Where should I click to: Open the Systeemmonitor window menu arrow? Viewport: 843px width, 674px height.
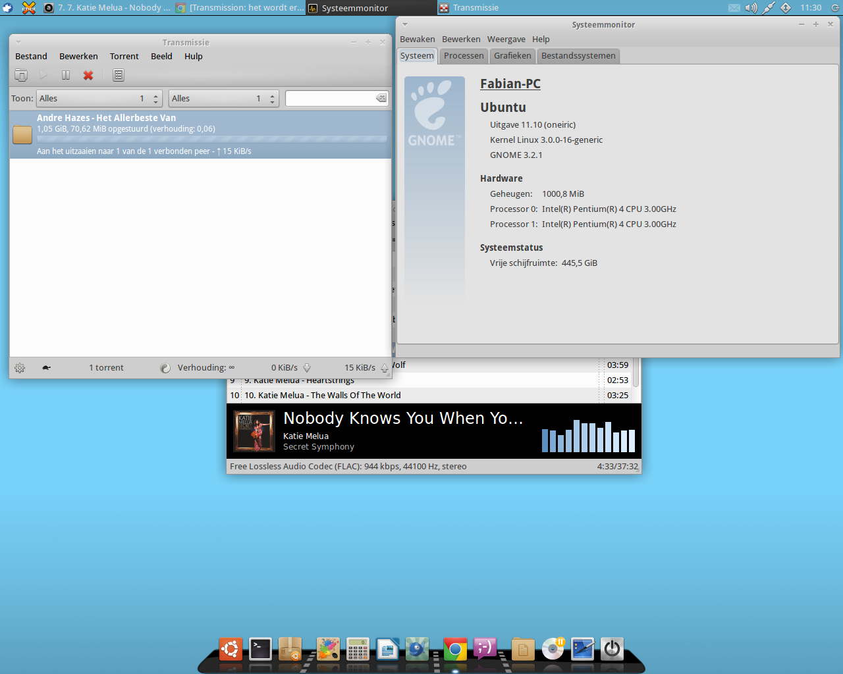405,24
